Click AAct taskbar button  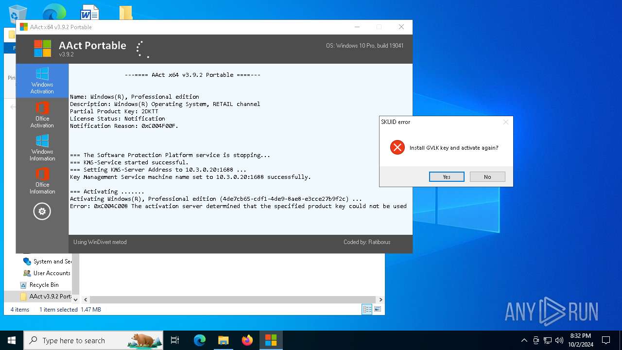click(x=271, y=340)
